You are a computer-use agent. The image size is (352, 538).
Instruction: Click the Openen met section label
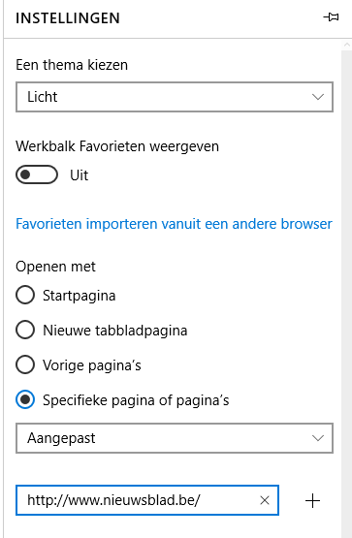point(55,267)
